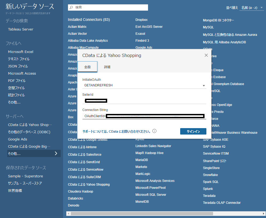
Task: Choose JSON ファイル source
Action: 18,66
